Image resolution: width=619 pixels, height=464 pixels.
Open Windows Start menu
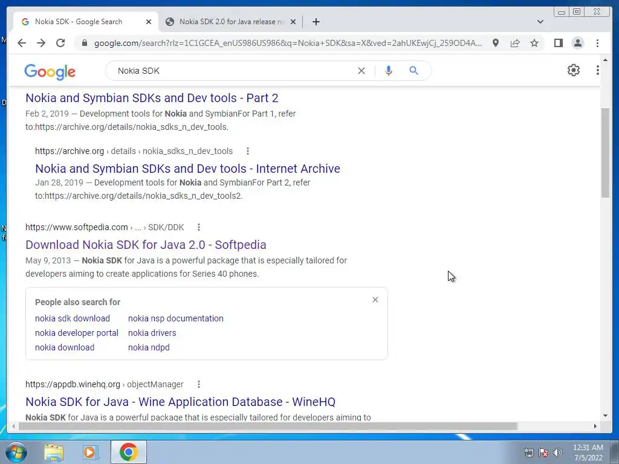(16, 452)
